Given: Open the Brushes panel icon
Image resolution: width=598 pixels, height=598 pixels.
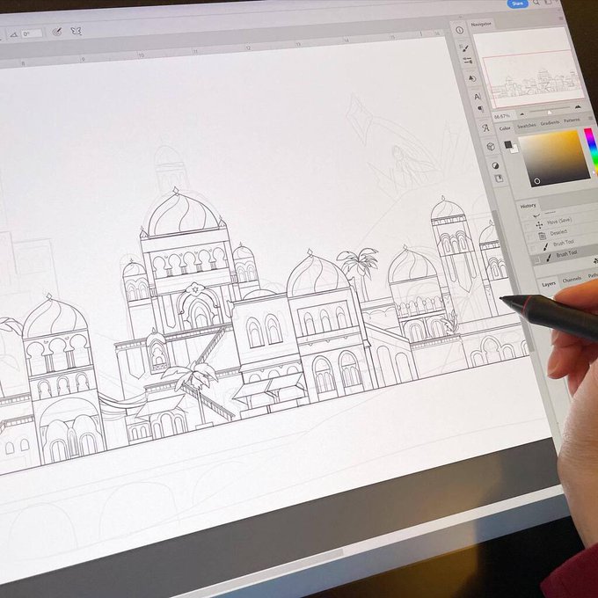Looking at the screenshot, I should coord(465,48).
